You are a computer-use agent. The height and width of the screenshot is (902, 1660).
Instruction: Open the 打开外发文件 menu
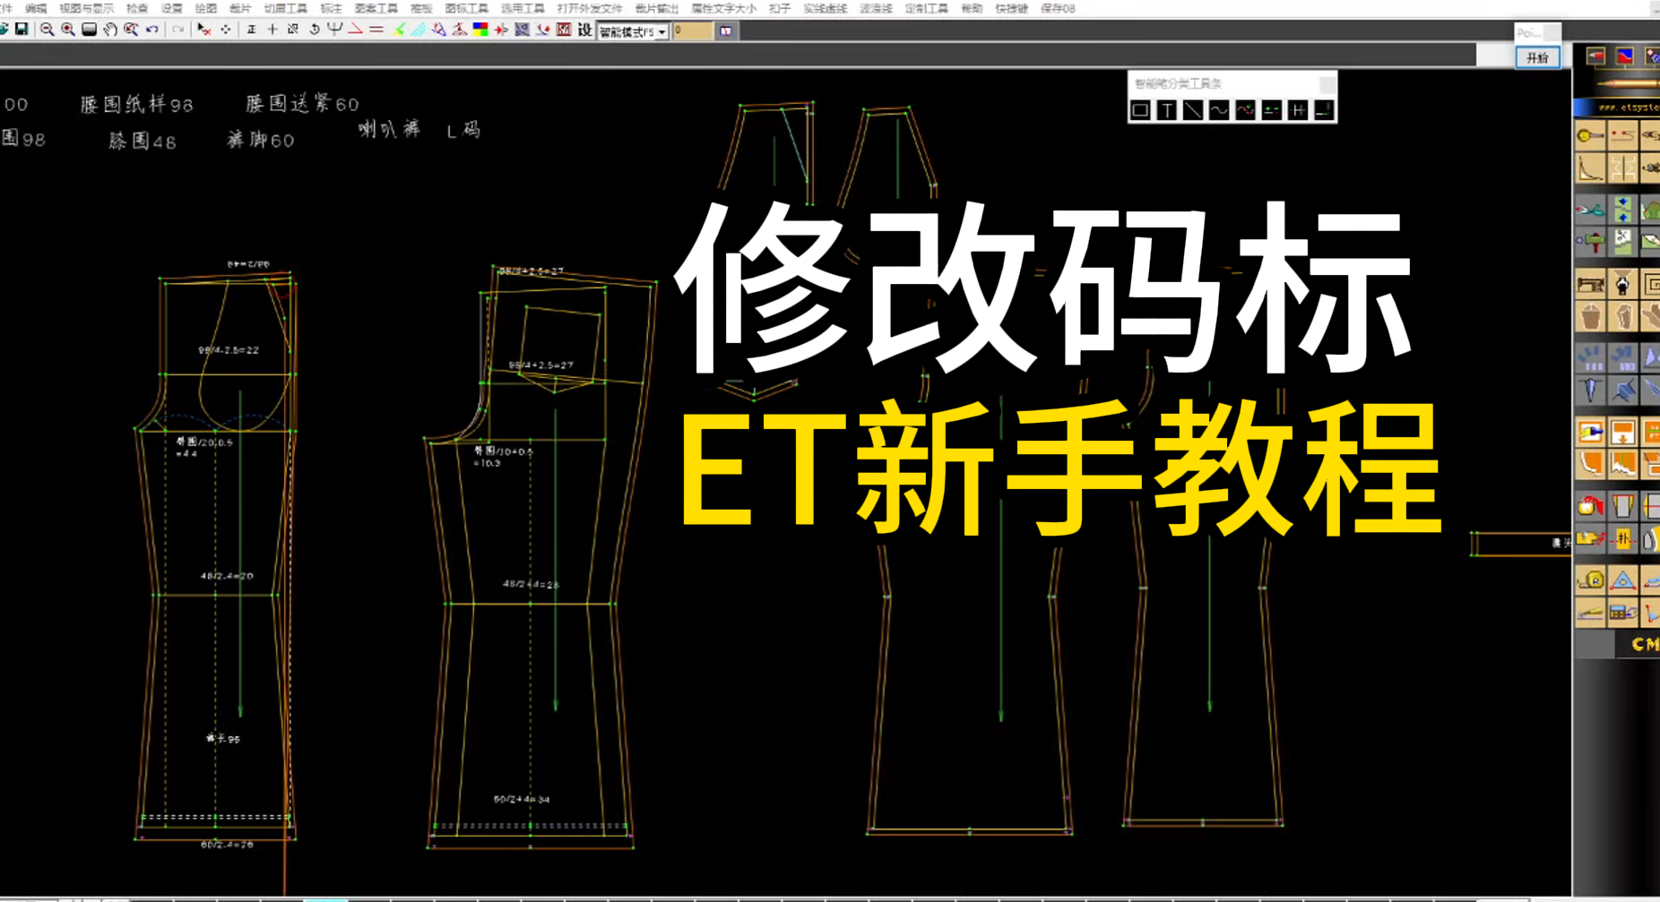click(589, 8)
